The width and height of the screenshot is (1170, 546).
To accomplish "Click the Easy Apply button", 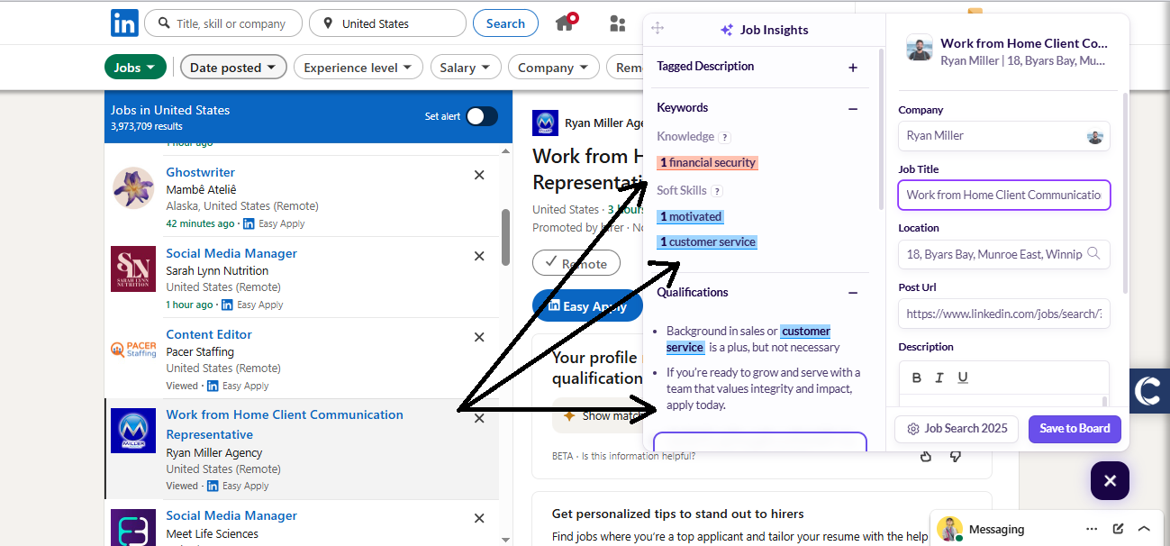I will 588,306.
